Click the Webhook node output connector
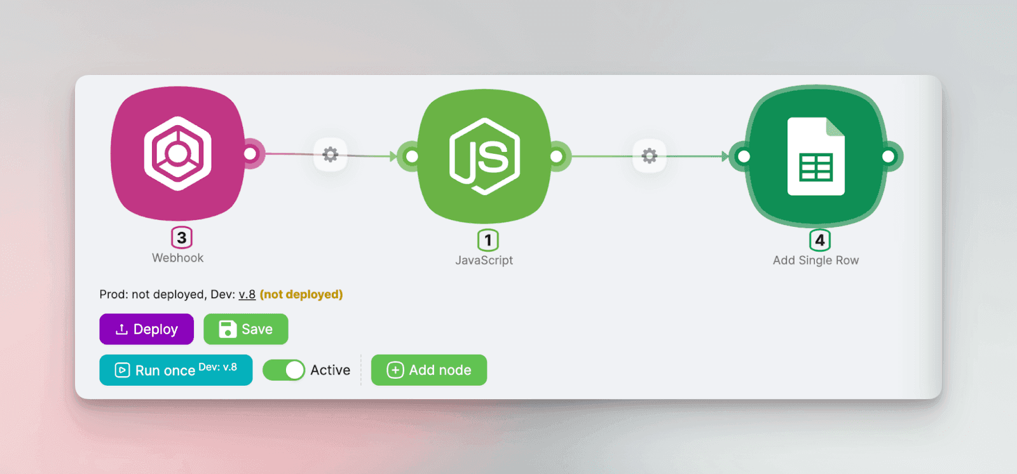The height and width of the screenshot is (474, 1017). 250,154
